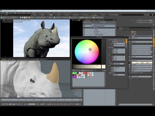155x116 pixels.
Task: Uncheck the orange enabled checkbox in properties
Action: pos(133,32)
